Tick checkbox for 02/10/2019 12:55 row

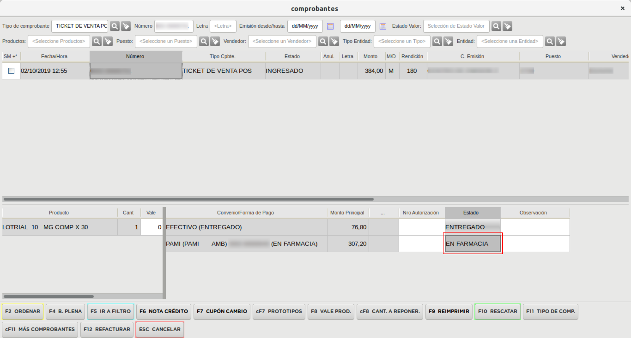click(x=11, y=71)
